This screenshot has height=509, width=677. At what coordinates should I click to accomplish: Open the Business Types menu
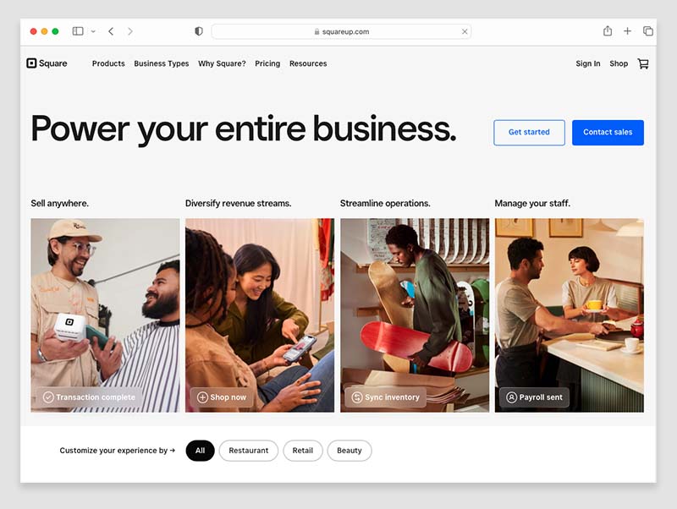point(162,63)
